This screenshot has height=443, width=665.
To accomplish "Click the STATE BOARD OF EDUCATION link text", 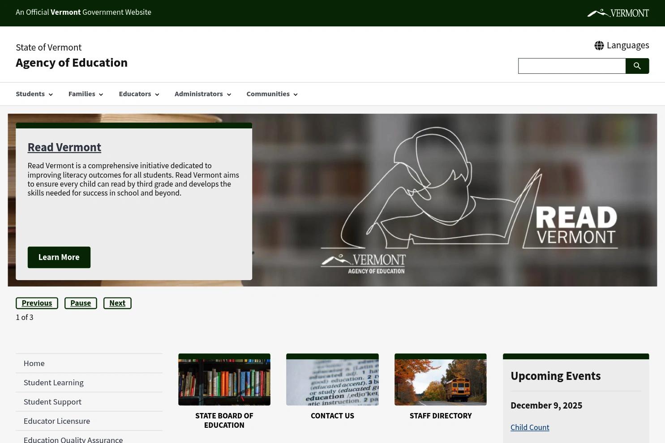I will [224, 421].
